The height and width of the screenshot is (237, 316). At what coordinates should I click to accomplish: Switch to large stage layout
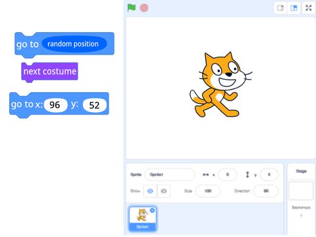[x=294, y=8]
